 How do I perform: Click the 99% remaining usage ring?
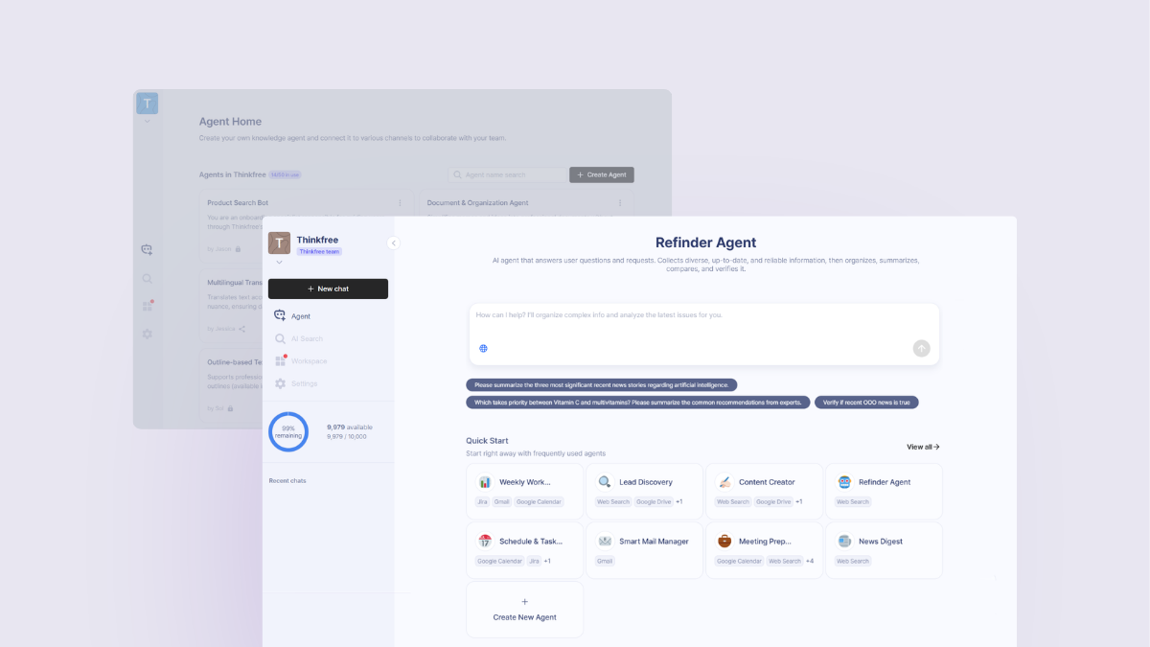287,431
